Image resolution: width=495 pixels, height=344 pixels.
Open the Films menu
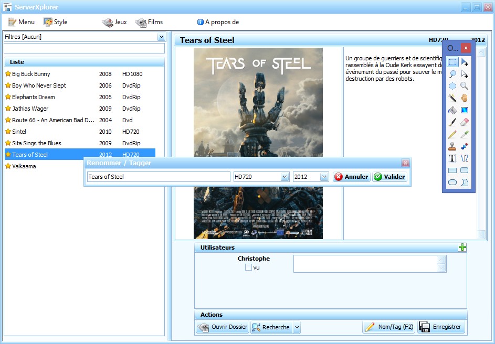[149, 22]
